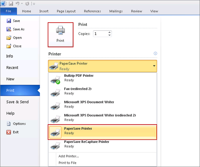200x167 pixels.
Task: Click the large Print button
Action: pos(60,35)
